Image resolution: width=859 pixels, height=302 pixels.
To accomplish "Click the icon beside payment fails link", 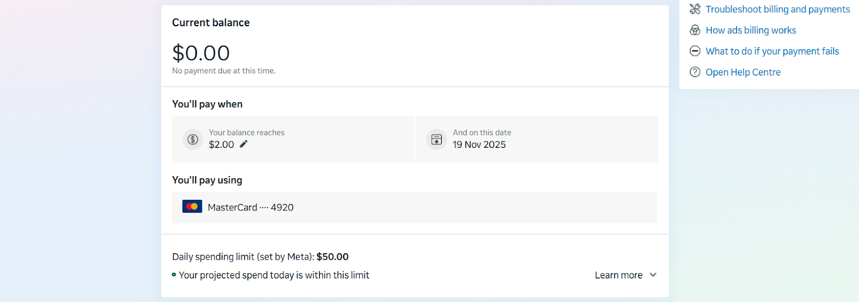I will 695,51.
